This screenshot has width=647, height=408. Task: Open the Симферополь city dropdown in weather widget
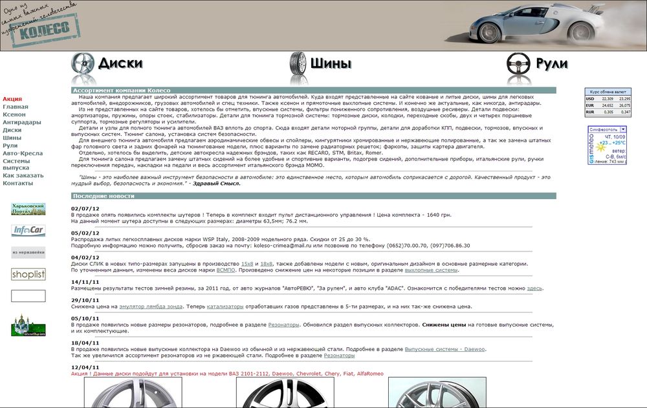click(623, 129)
